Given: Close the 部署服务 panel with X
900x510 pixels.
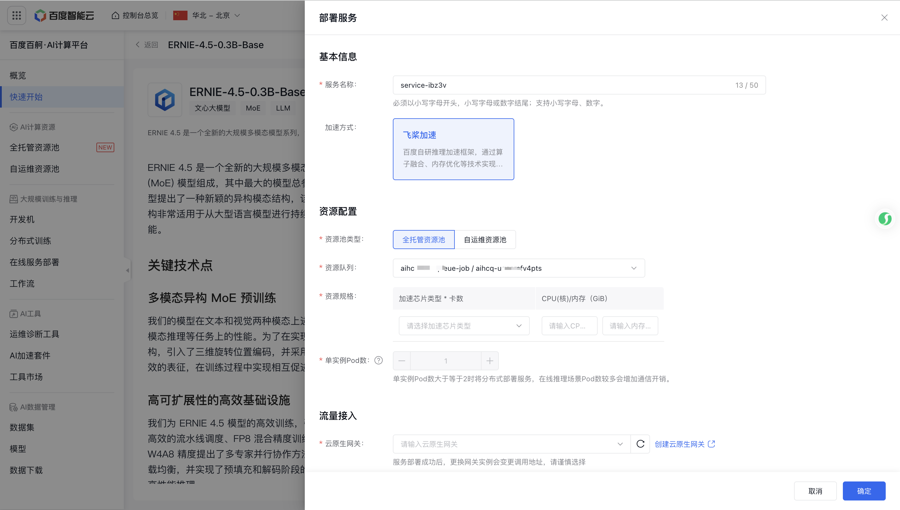Looking at the screenshot, I should click(884, 18).
